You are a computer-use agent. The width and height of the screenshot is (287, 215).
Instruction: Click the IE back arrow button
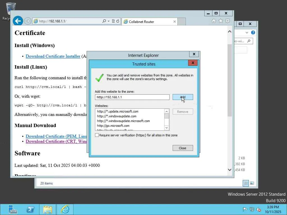pos(18,21)
